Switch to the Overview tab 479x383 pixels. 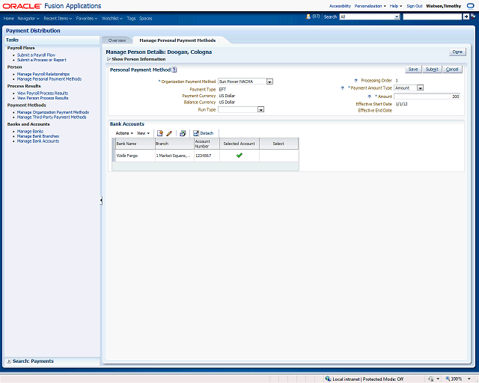(117, 40)
